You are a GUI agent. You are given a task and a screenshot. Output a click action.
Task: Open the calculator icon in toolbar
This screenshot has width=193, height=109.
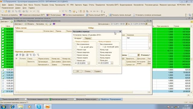coord(81,12)
